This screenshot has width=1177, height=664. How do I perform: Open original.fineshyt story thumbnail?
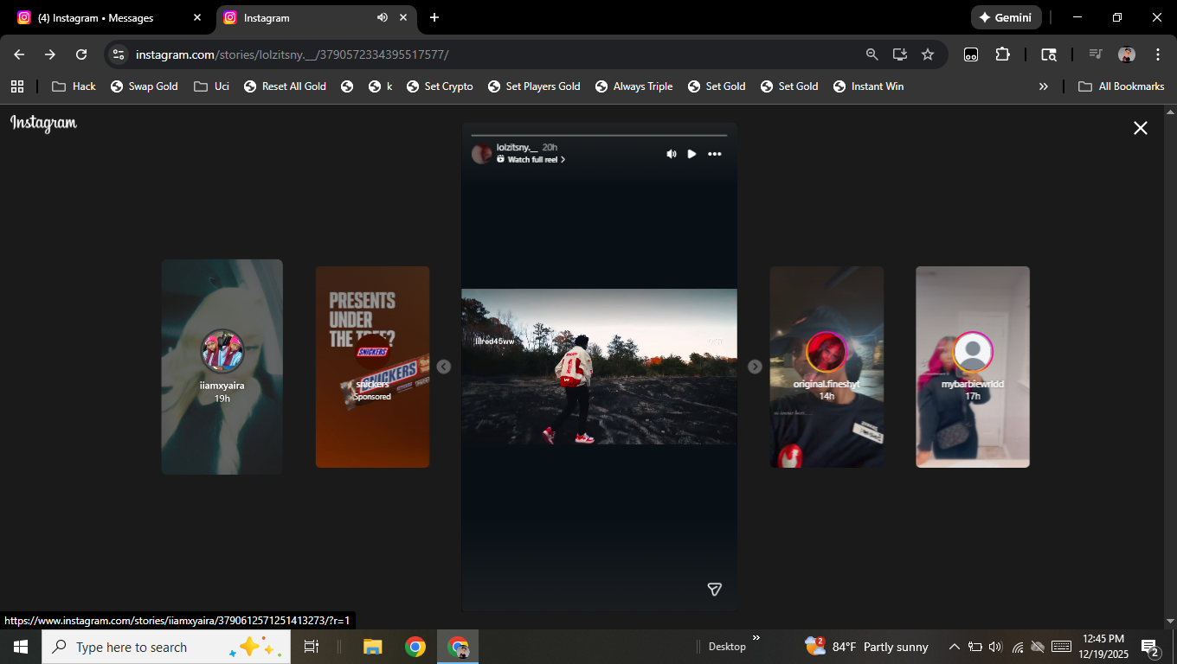coord(826,367)
